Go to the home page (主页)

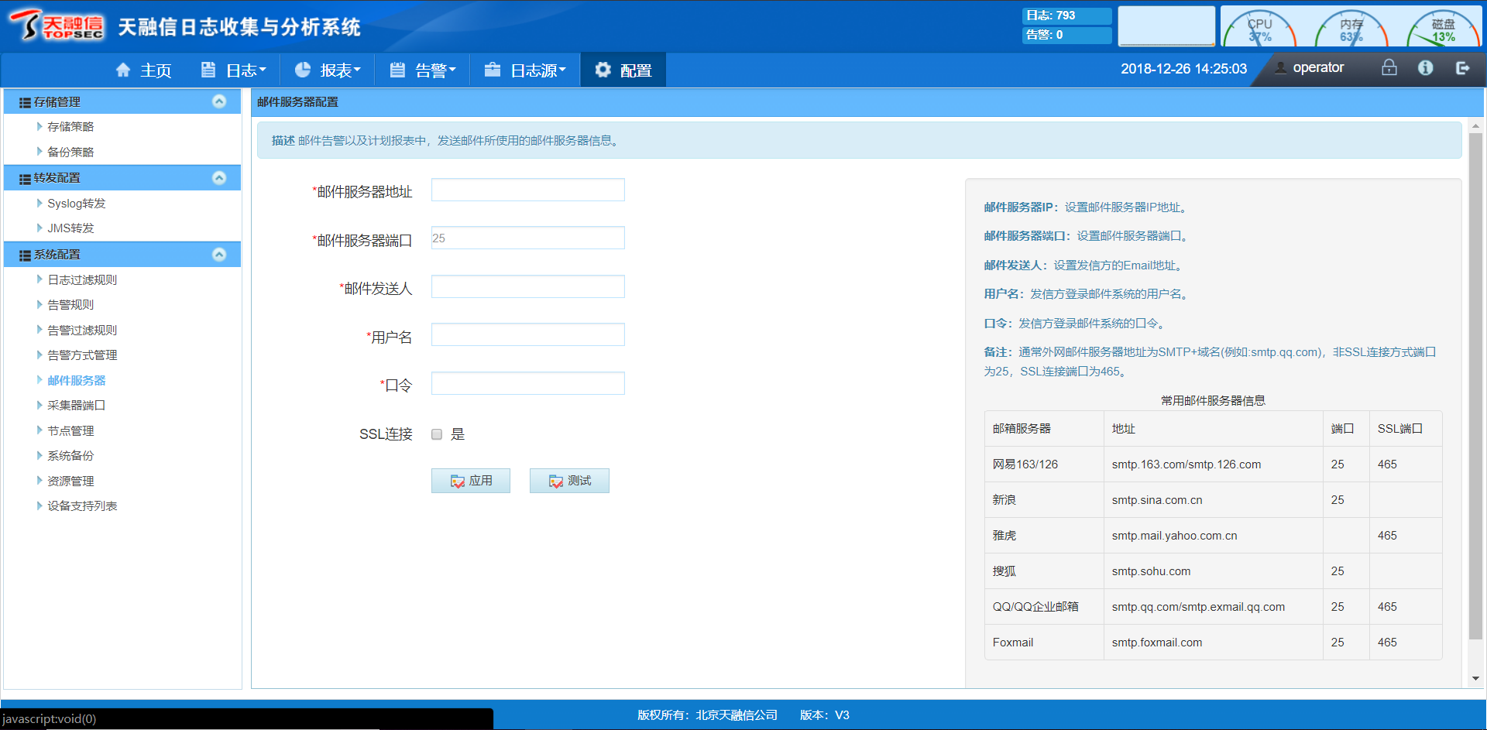pos(144,70)
